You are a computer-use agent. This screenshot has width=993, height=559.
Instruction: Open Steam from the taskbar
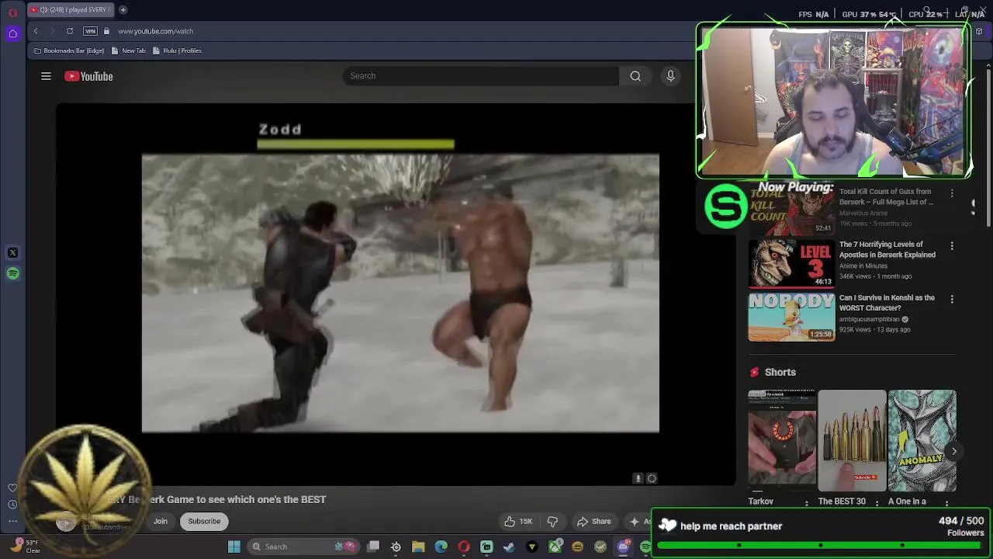(x=509, y=547)
